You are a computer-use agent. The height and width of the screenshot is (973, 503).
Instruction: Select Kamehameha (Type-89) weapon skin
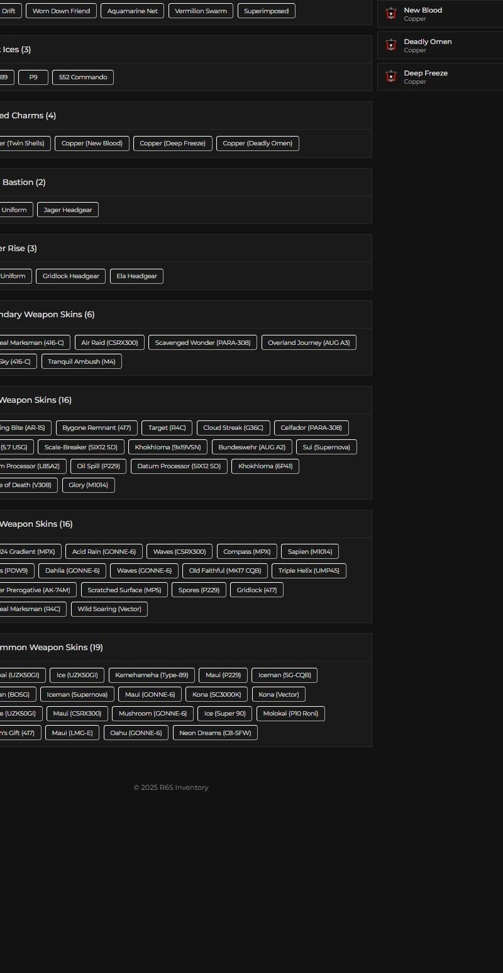pyautogui.click(x=152, y=675)
